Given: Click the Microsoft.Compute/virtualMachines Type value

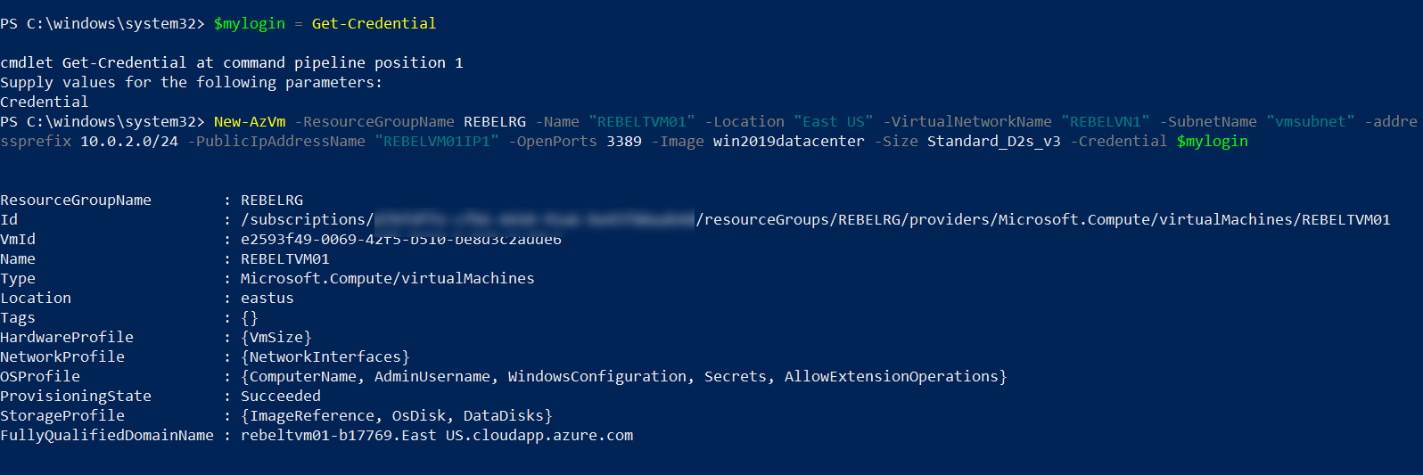Looking at the screenshot, I should click(387, 278).
